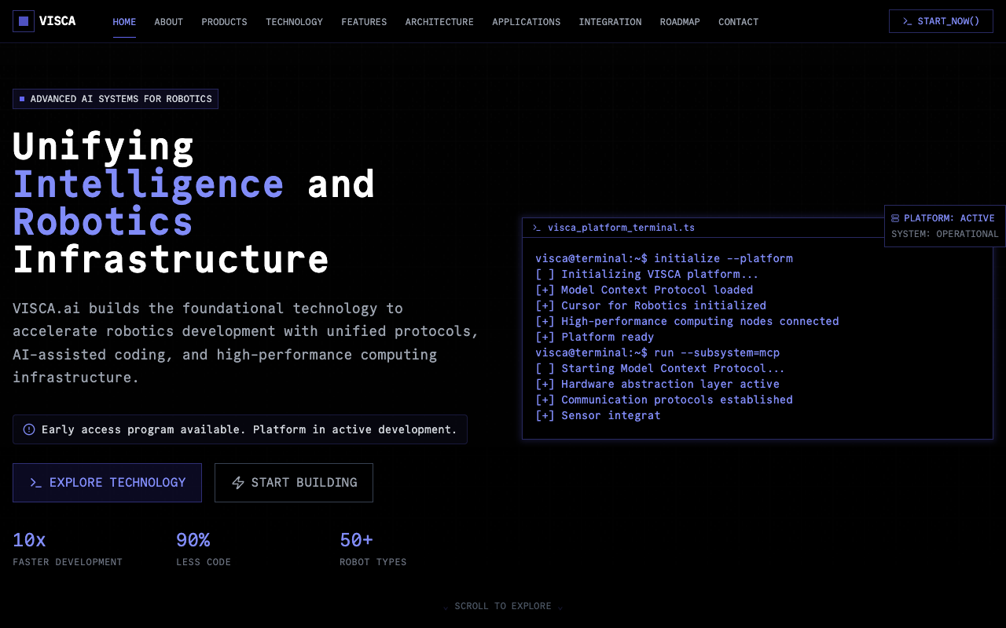Open the TECHNOLOGY menu item
1006x628 pixels.
294,22
